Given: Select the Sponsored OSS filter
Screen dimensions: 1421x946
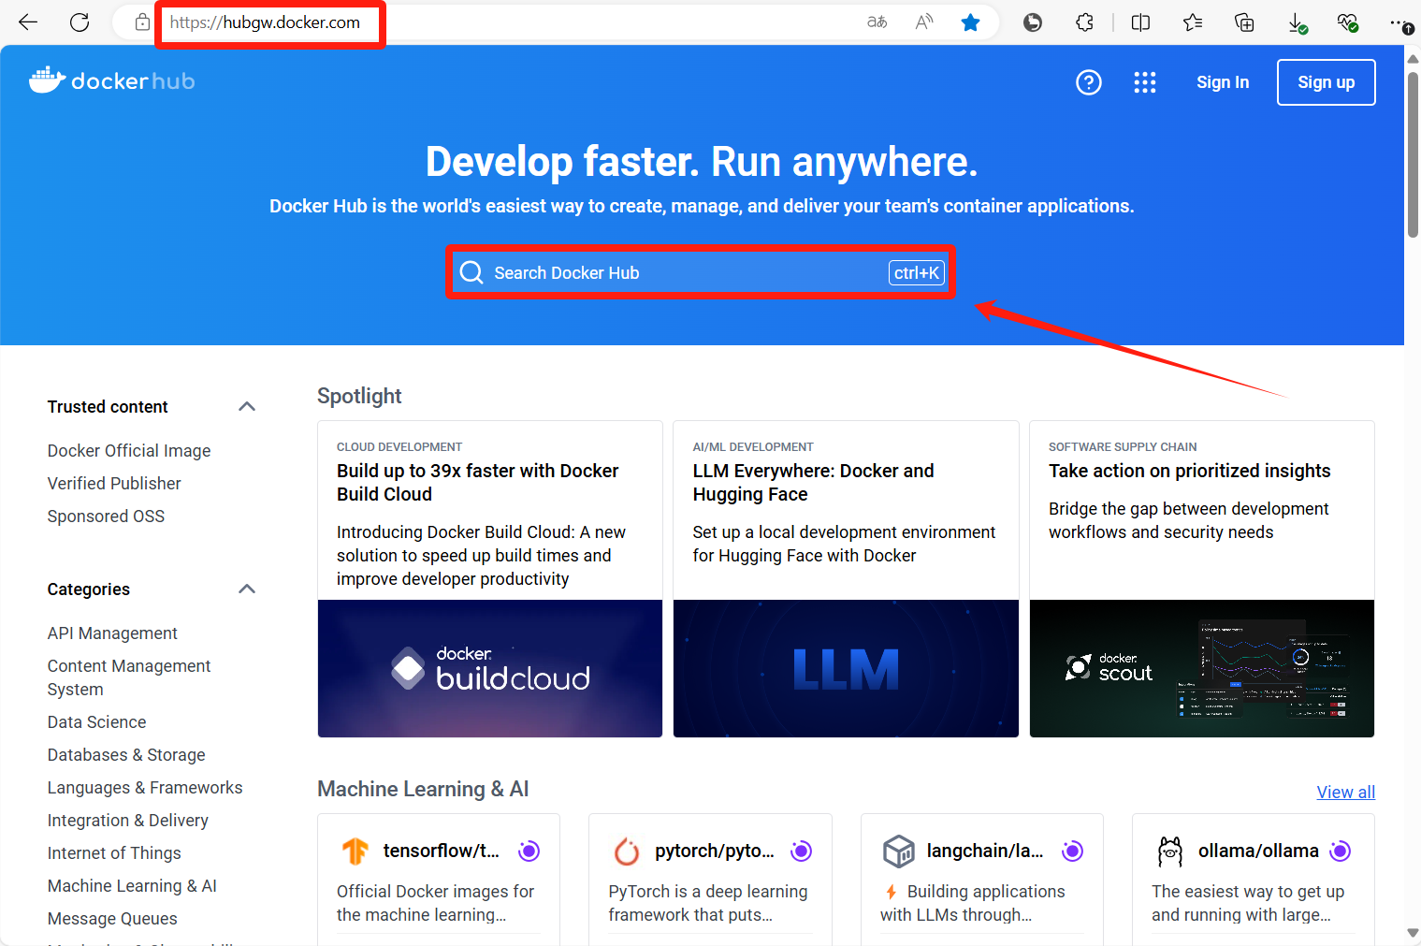Looking at the screenshot, I should pos(106,517).
